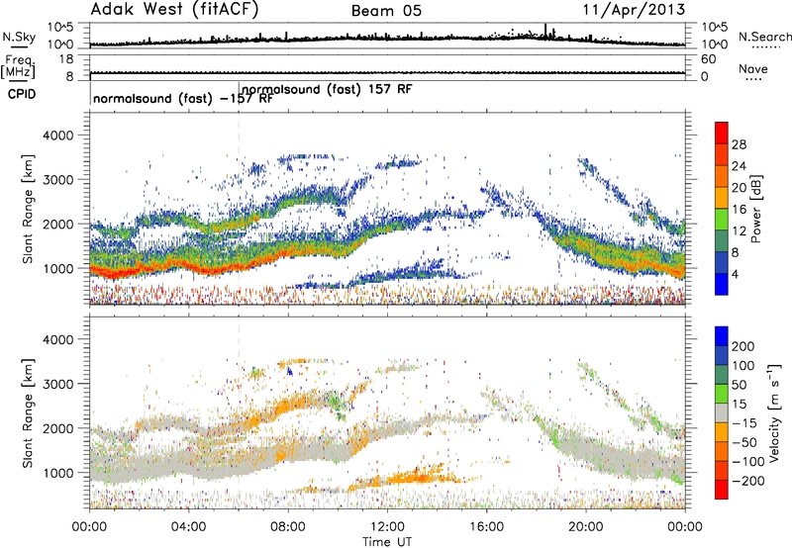
Task: Click the '60' Nave axis value
Action: 708,59
